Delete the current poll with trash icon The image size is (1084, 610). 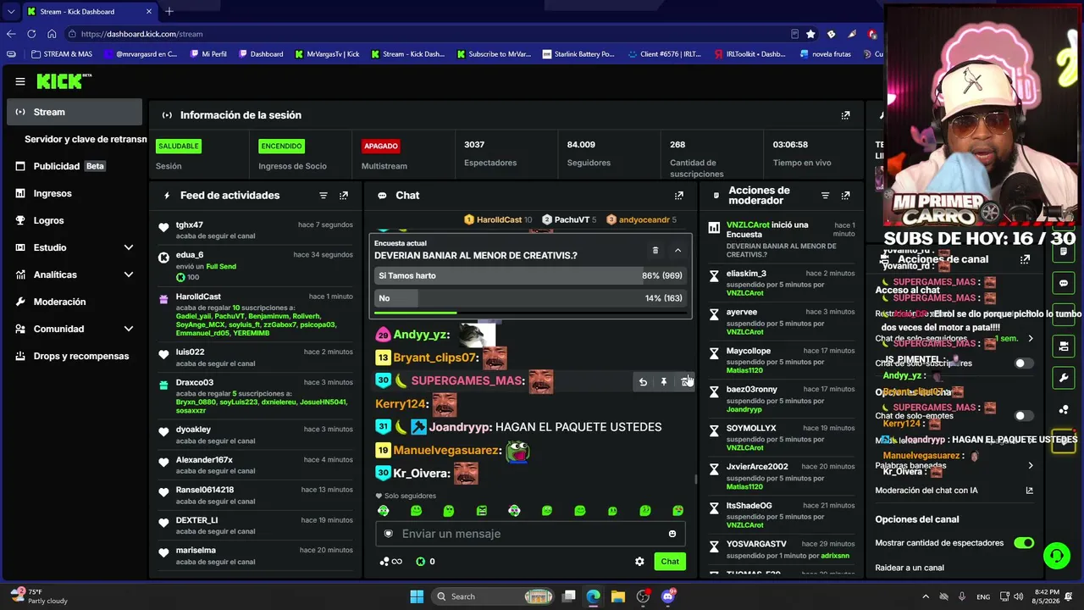655,251
